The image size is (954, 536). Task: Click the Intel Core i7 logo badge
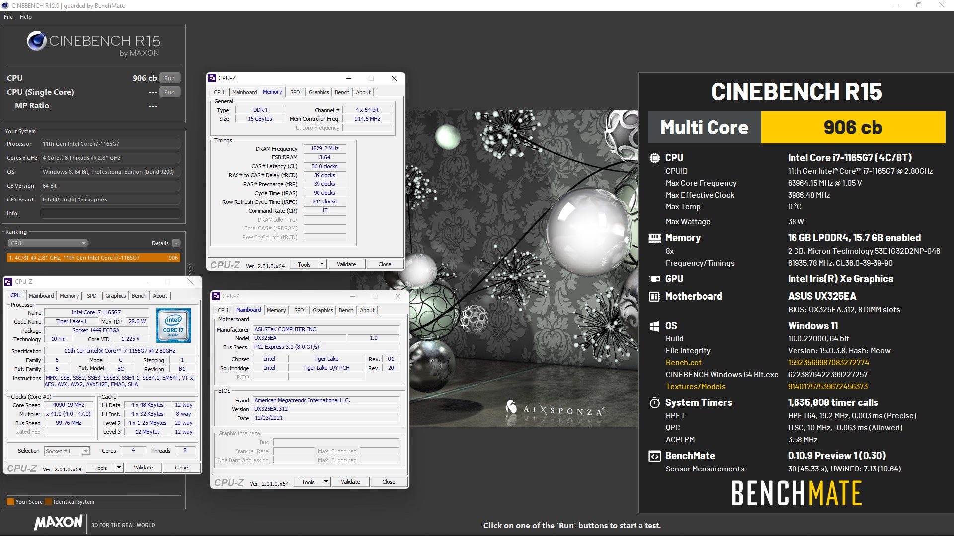(173, 326)
